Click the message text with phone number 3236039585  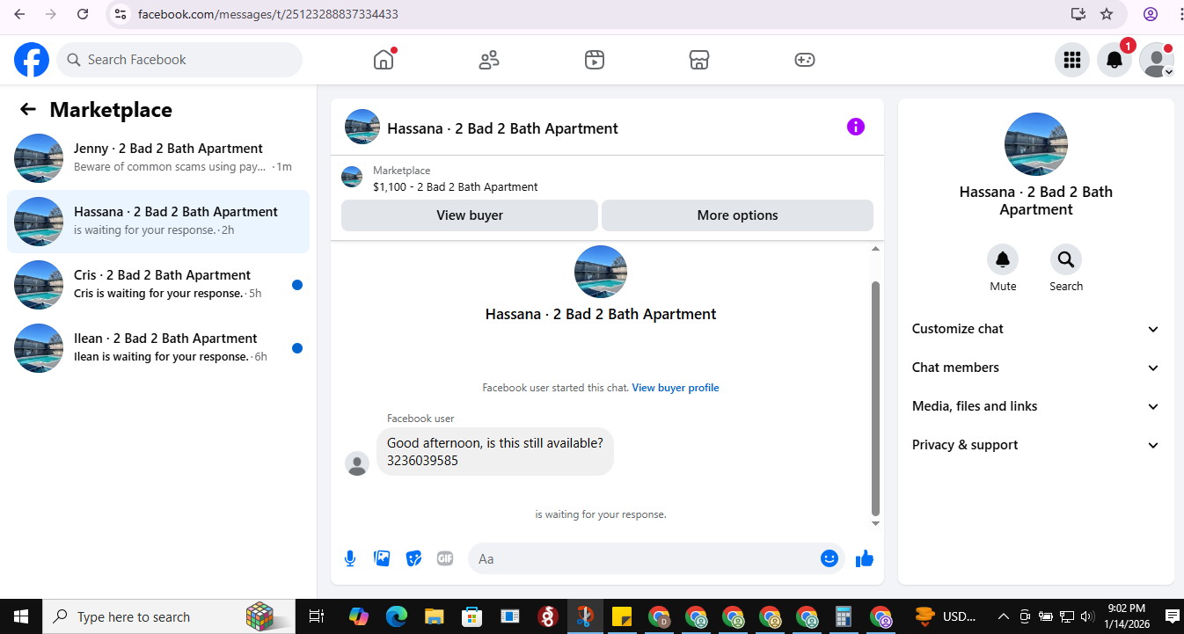click(495, 451)
